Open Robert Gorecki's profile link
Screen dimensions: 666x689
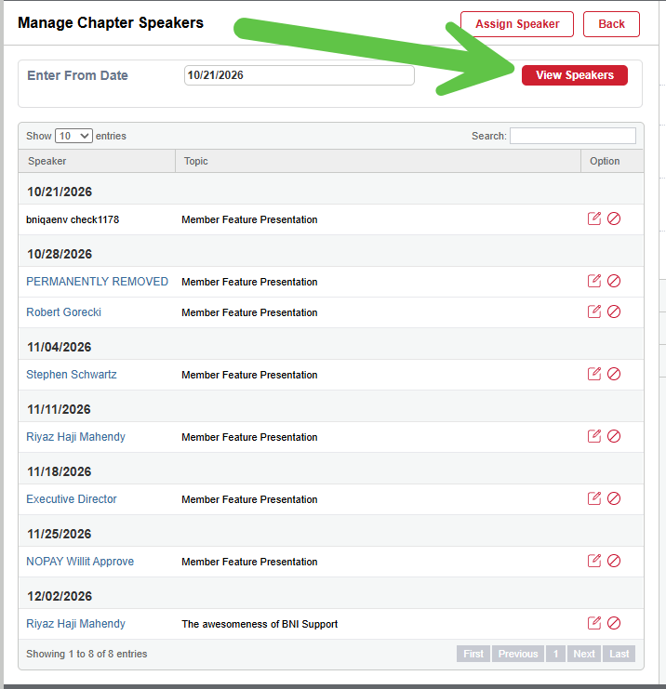[x=64, y=312]
